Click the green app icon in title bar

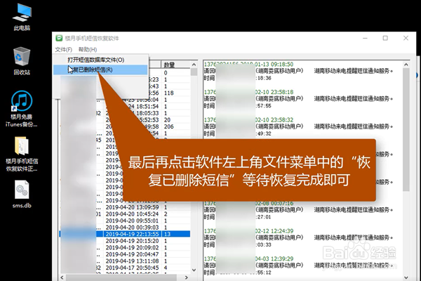[x=59, y=38]
